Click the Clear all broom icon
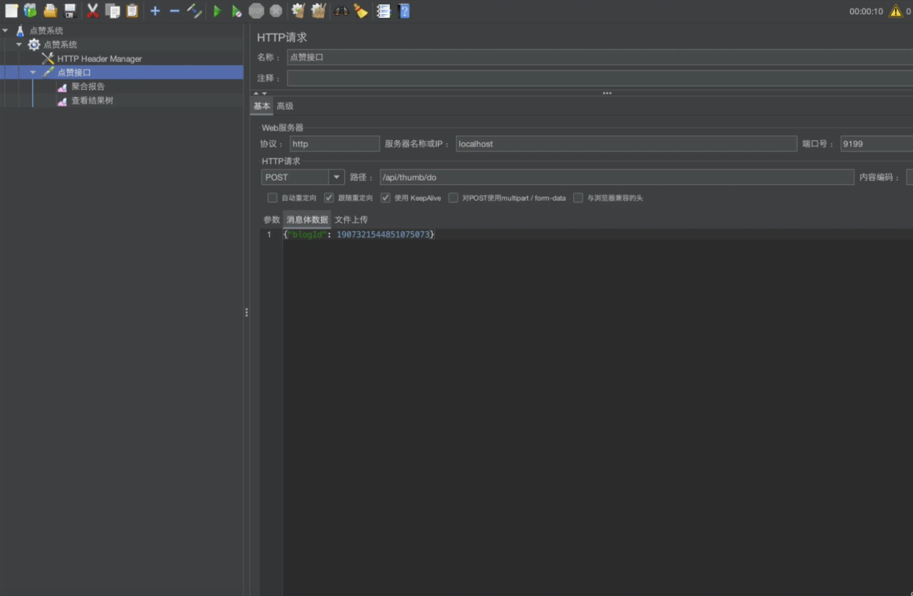 tap(318, 11)
